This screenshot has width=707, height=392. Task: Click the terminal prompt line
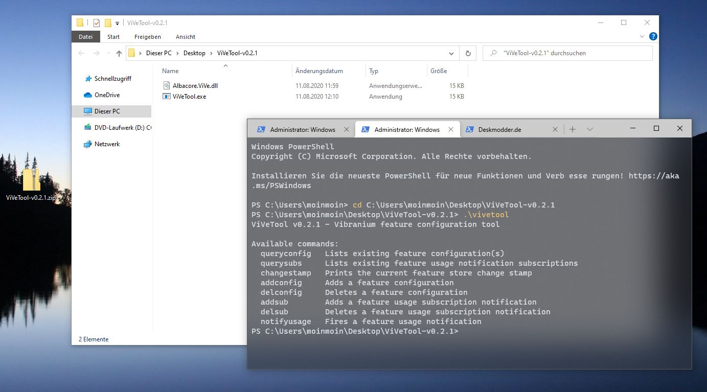point(355,331)
